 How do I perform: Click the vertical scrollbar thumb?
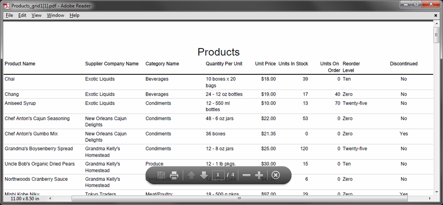(436, 35)
